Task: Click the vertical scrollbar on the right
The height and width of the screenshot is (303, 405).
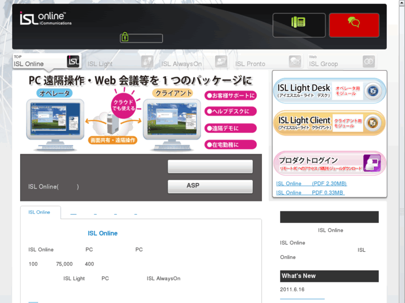Action: 402,151
